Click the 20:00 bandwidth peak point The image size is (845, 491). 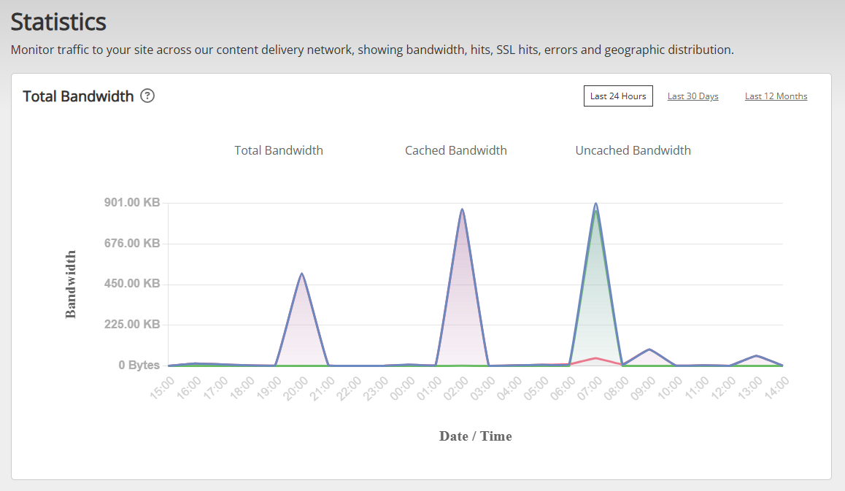(x=302, y=274)
